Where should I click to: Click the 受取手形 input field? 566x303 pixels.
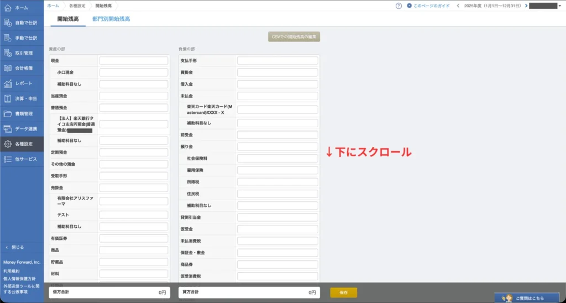coord(134,176)
